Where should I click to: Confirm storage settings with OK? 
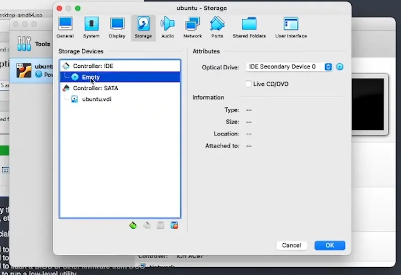(330, 246)
